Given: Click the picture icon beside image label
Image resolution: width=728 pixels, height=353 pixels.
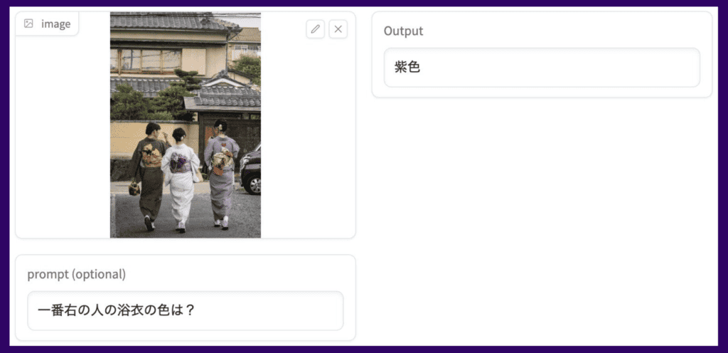Looking at the screenshot, I should (28, 23).
